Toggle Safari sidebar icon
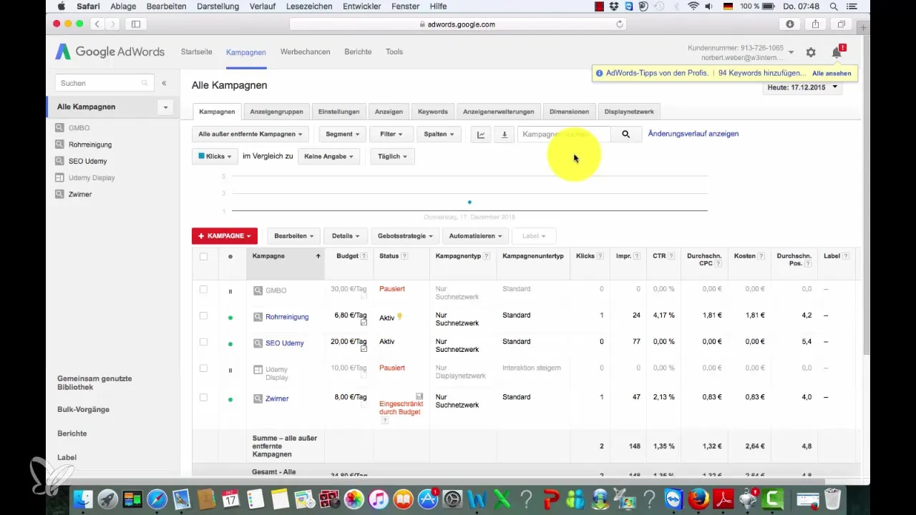The height and width of the screenshot is (515, 916). pyautogui.click(x=135, y=24)
